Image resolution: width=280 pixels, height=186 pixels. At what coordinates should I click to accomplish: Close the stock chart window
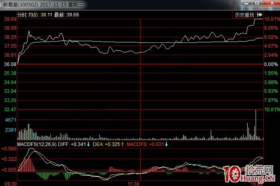point(272,3)
